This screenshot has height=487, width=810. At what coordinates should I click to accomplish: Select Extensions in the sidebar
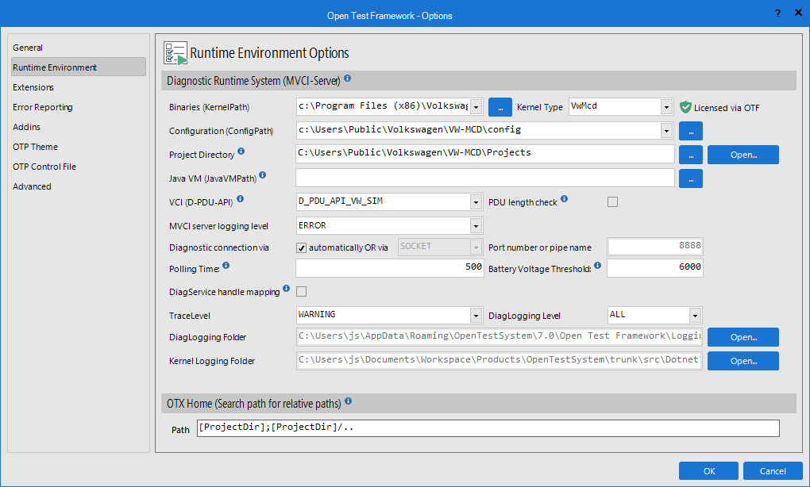(x=32, y=86)
